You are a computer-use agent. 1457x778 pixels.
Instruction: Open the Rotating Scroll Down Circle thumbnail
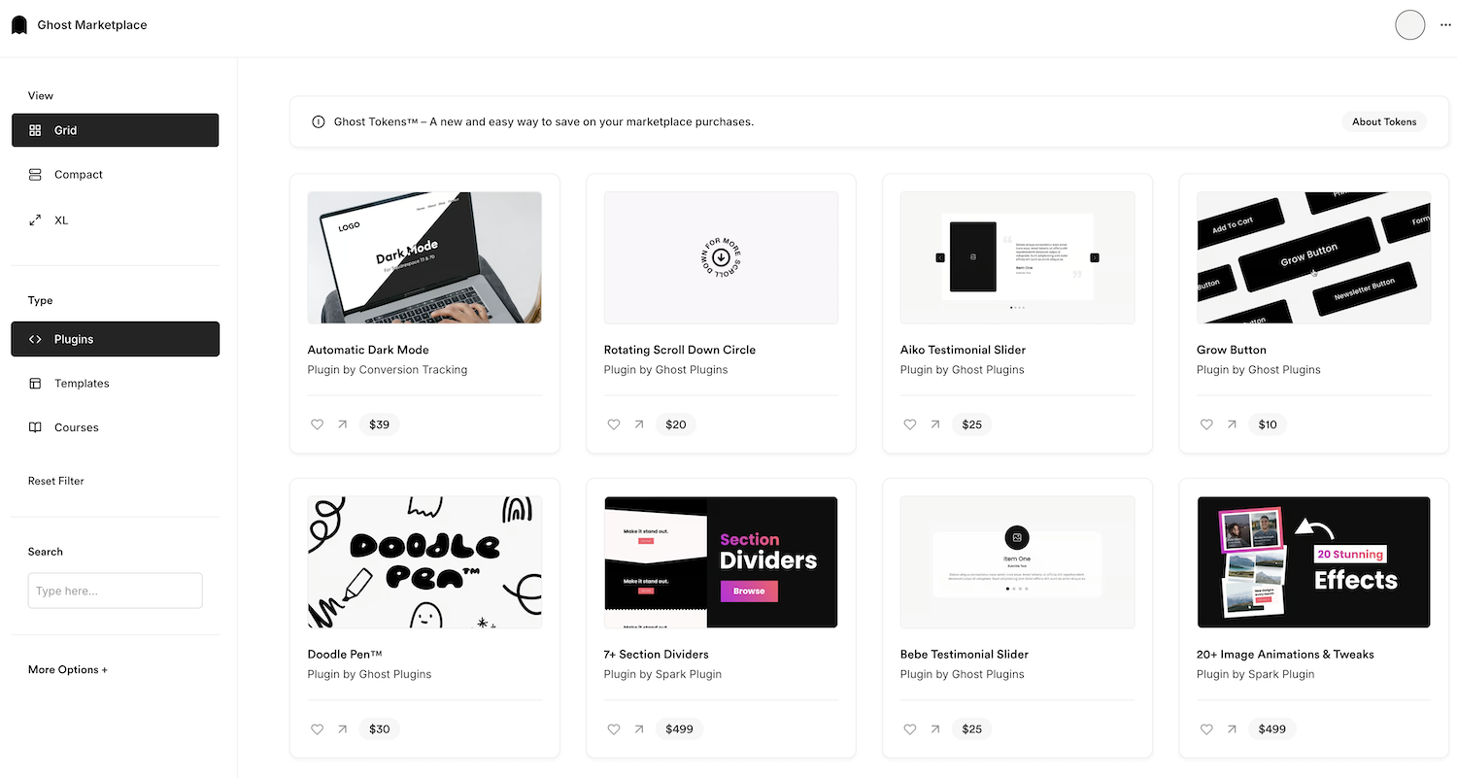coord(721,257)
